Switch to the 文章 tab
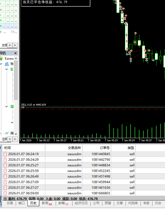The height and width of the screenshot is (209, 165). point(119,203)
